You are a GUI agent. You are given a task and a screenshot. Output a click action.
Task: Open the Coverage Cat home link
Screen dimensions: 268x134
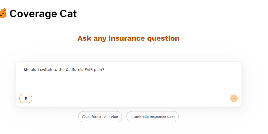(43, 14)
